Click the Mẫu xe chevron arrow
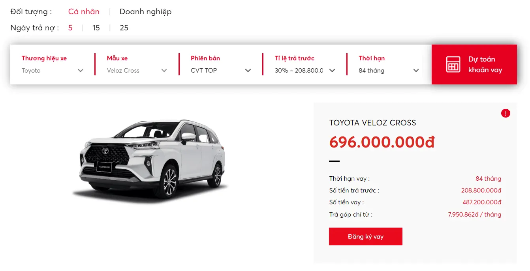Viewport: 530px width, 271px height. tap(164, 71)
